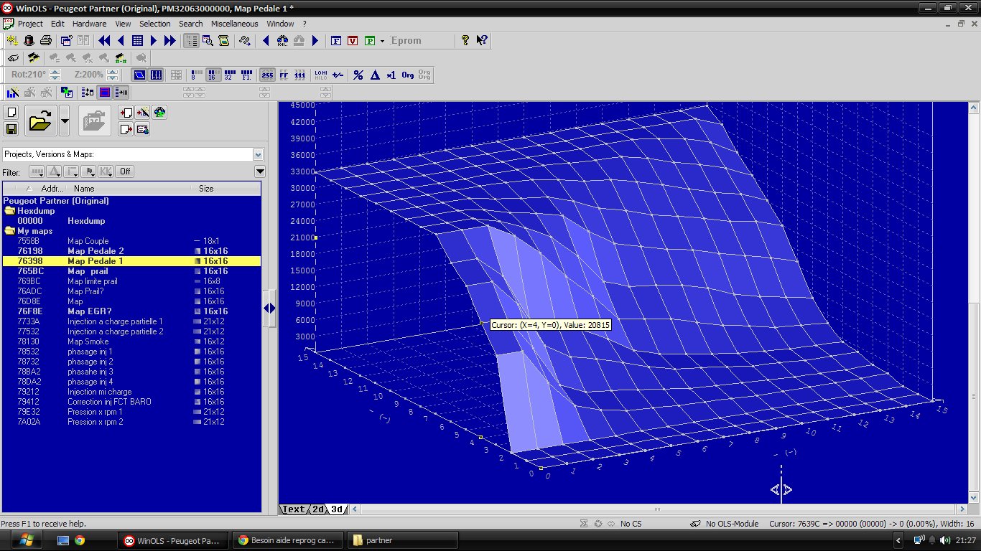Click the open project folder icon
Screen dimensions: 981x551
[40, 121]
